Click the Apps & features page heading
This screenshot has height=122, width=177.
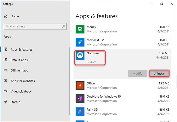[x=97, y=16]
